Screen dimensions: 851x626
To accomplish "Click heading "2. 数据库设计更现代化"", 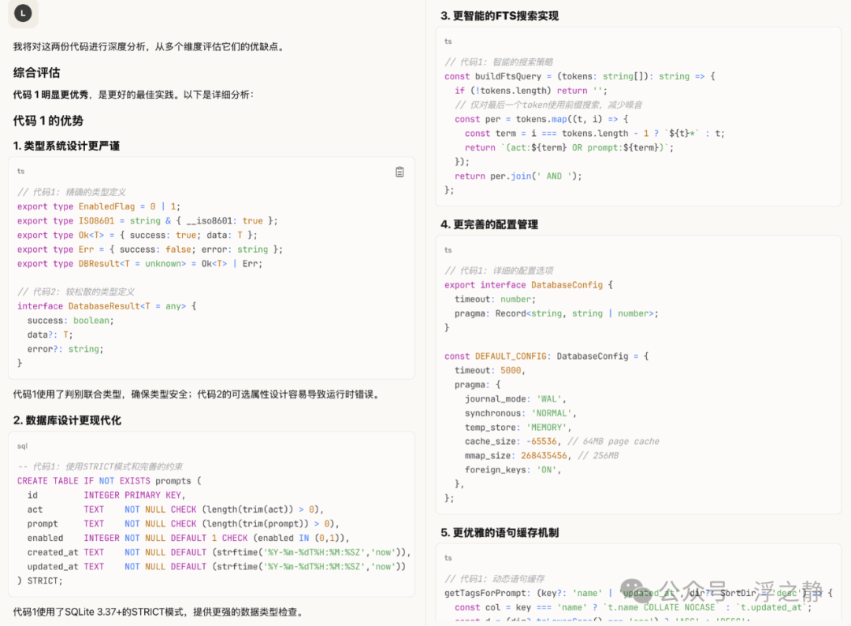I will [x=67, y=420].
